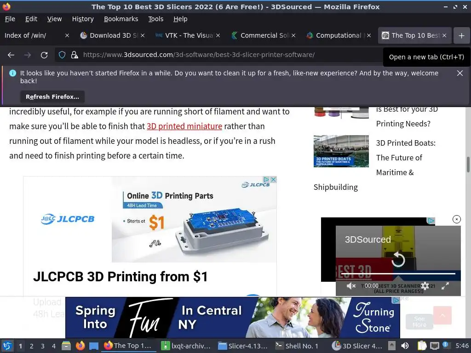The image size is (471, 353).
Task: Close the Computational tab
Action: pos(369,35)
